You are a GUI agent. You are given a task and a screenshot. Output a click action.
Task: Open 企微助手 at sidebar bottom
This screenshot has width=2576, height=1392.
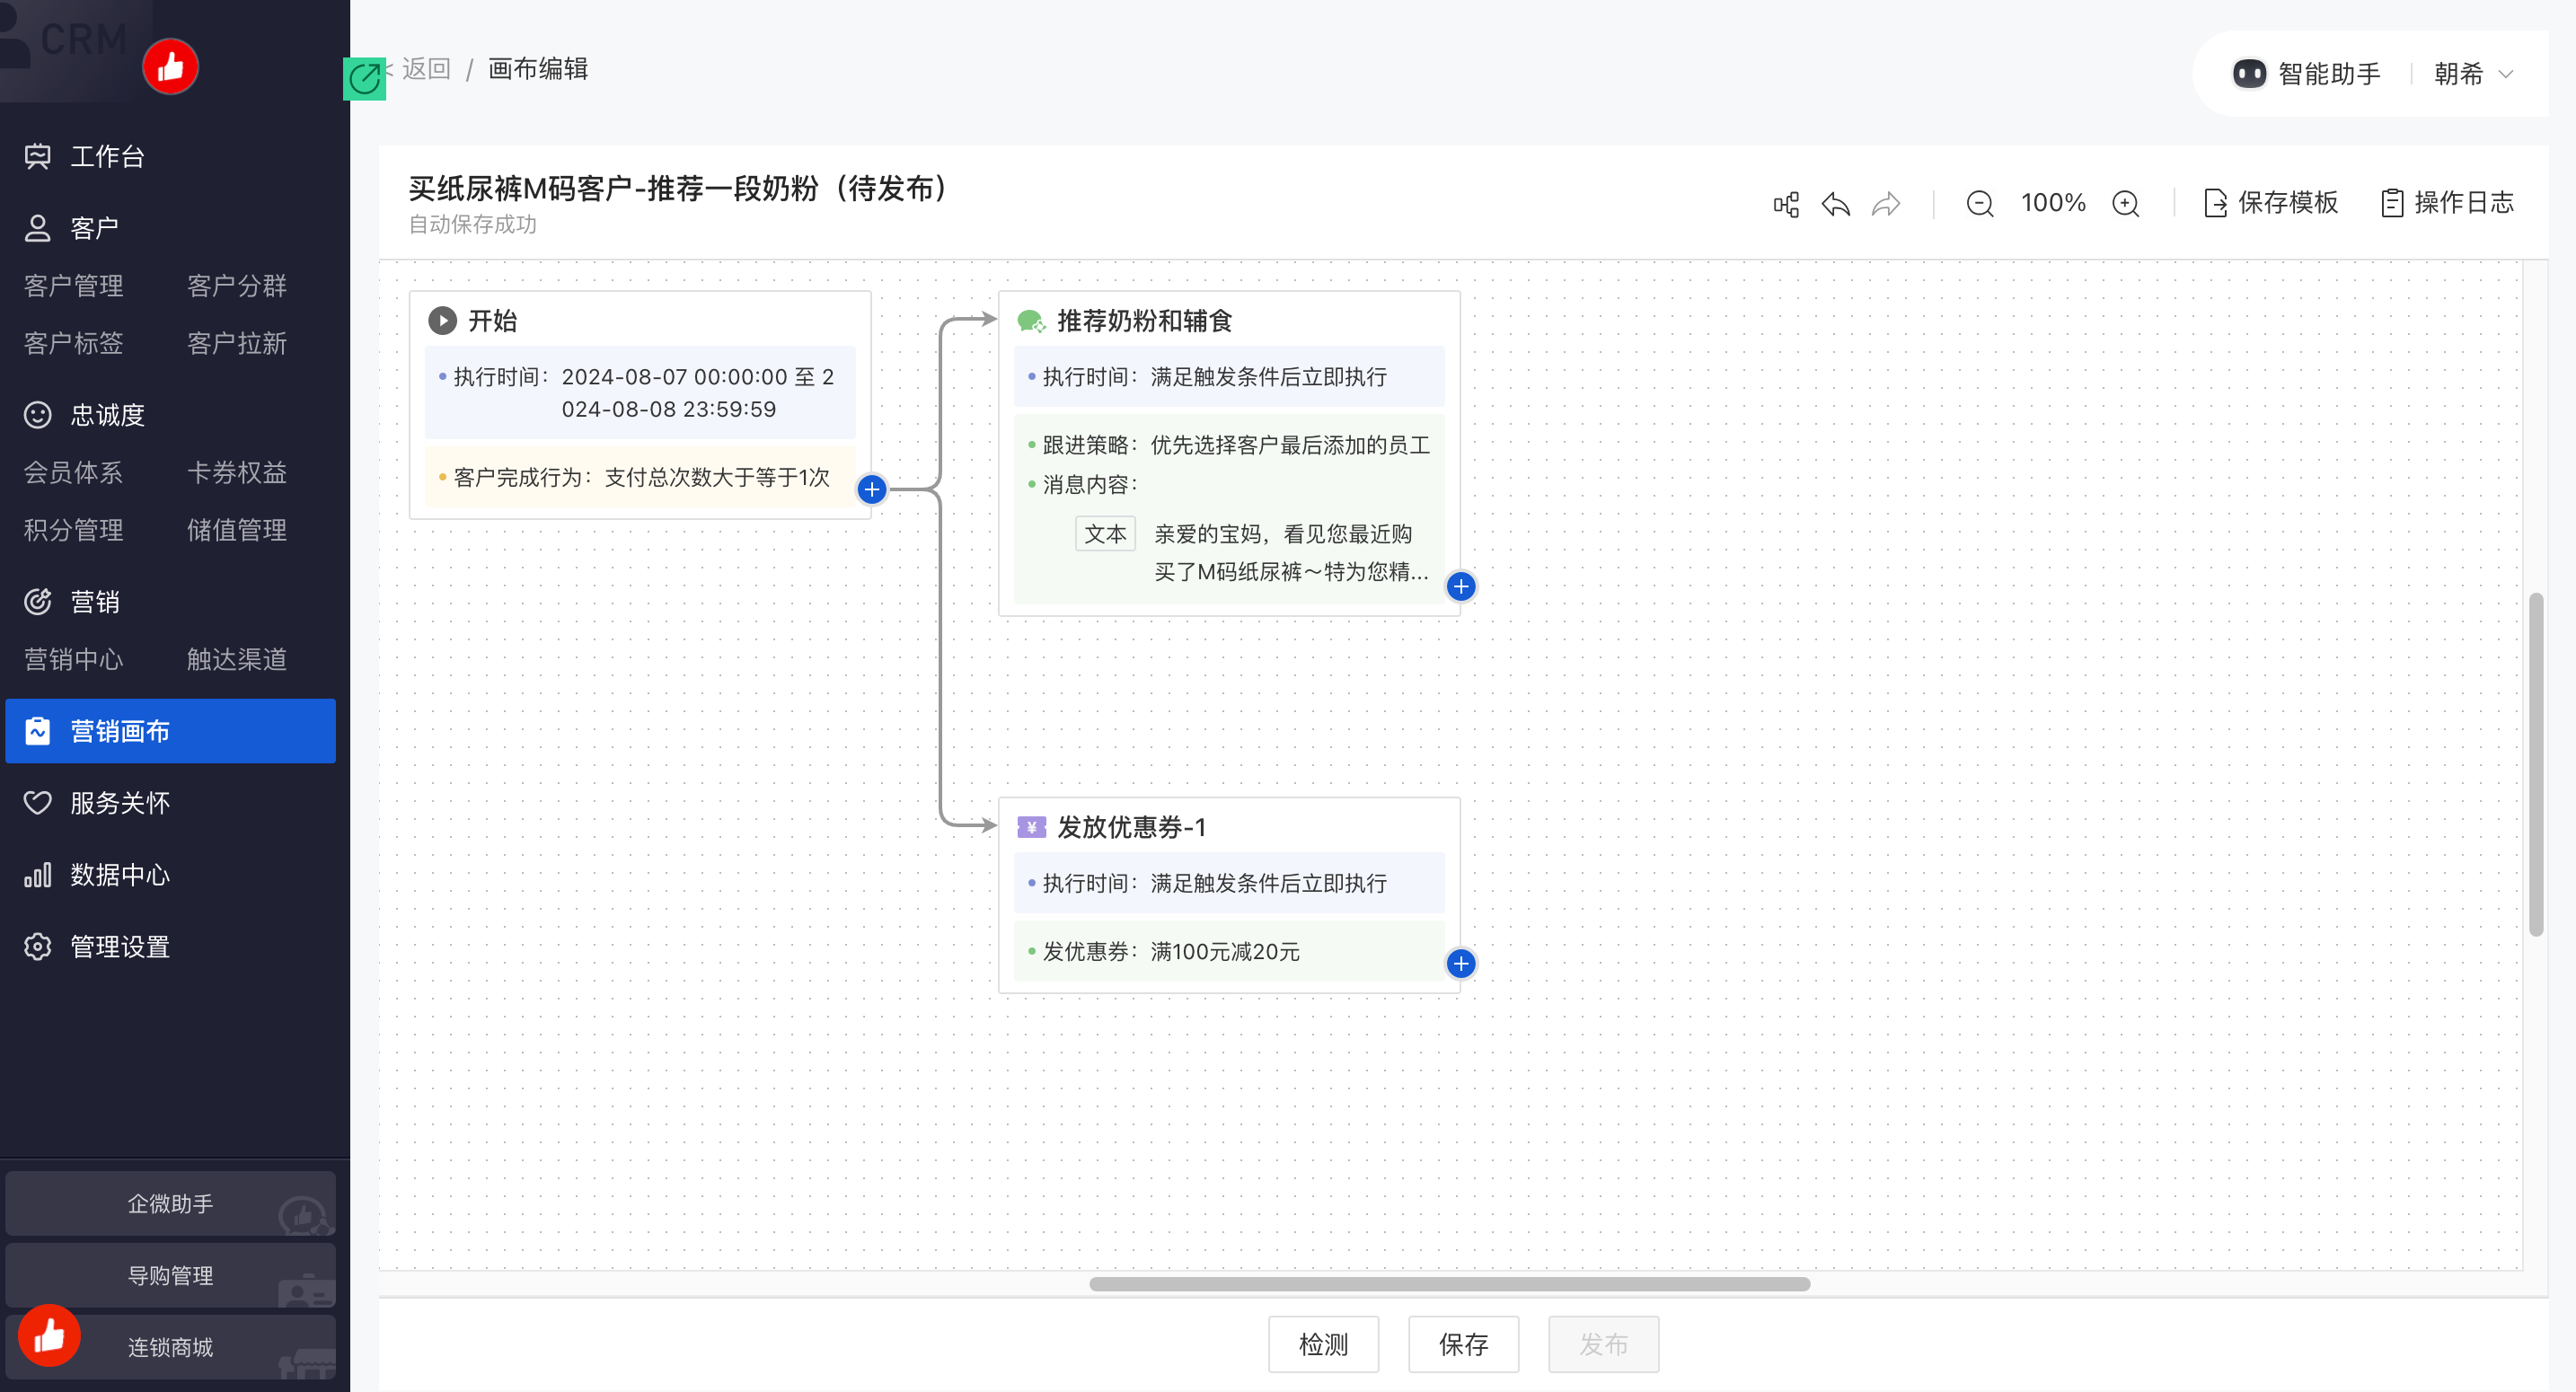tap(170, 1204)
